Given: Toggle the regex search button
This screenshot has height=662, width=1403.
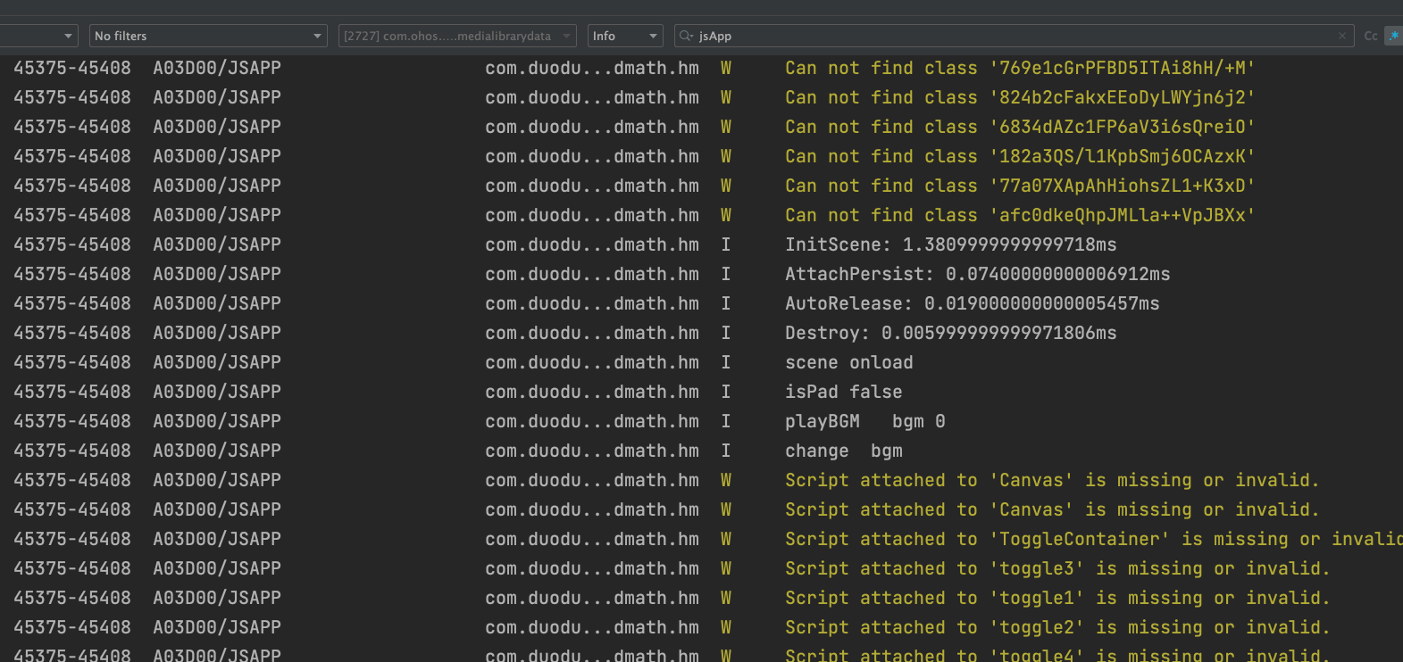Looking at the screenshot, I should pyautogui.click(x=1393, y=37).
